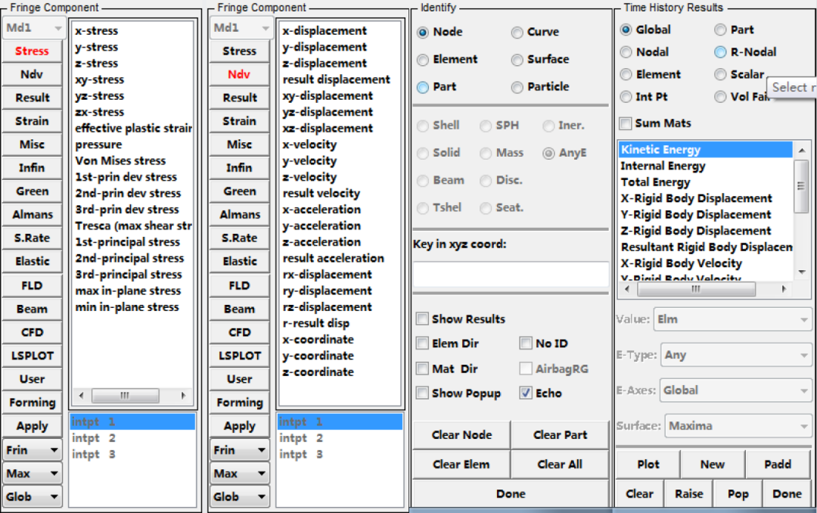Image resolution: width=817 pixels, height=513 pixels.
Task: Click the Key in xyz coord field
Action: (511, 274)
